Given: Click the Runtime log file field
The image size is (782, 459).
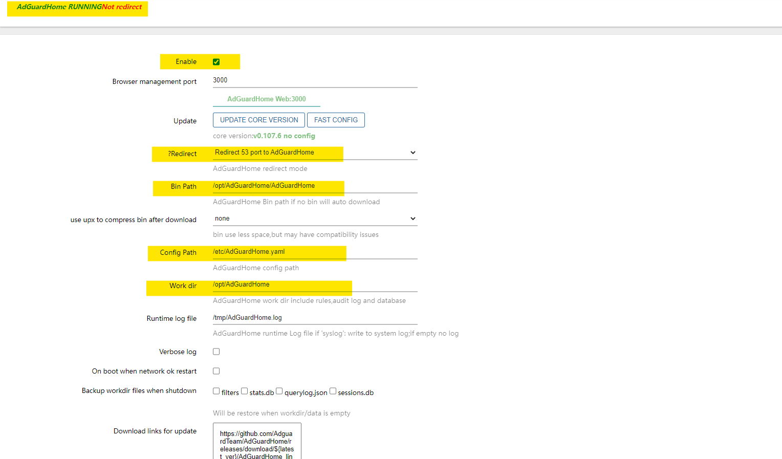Looking at the screenshot, I should coord(315,318).
